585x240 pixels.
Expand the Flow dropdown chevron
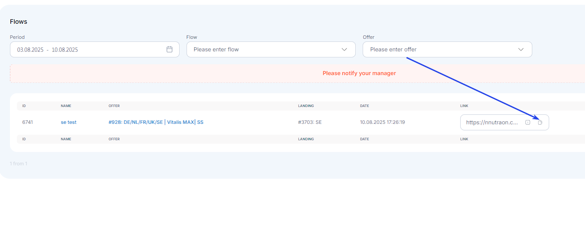click(x=345, y=49)
